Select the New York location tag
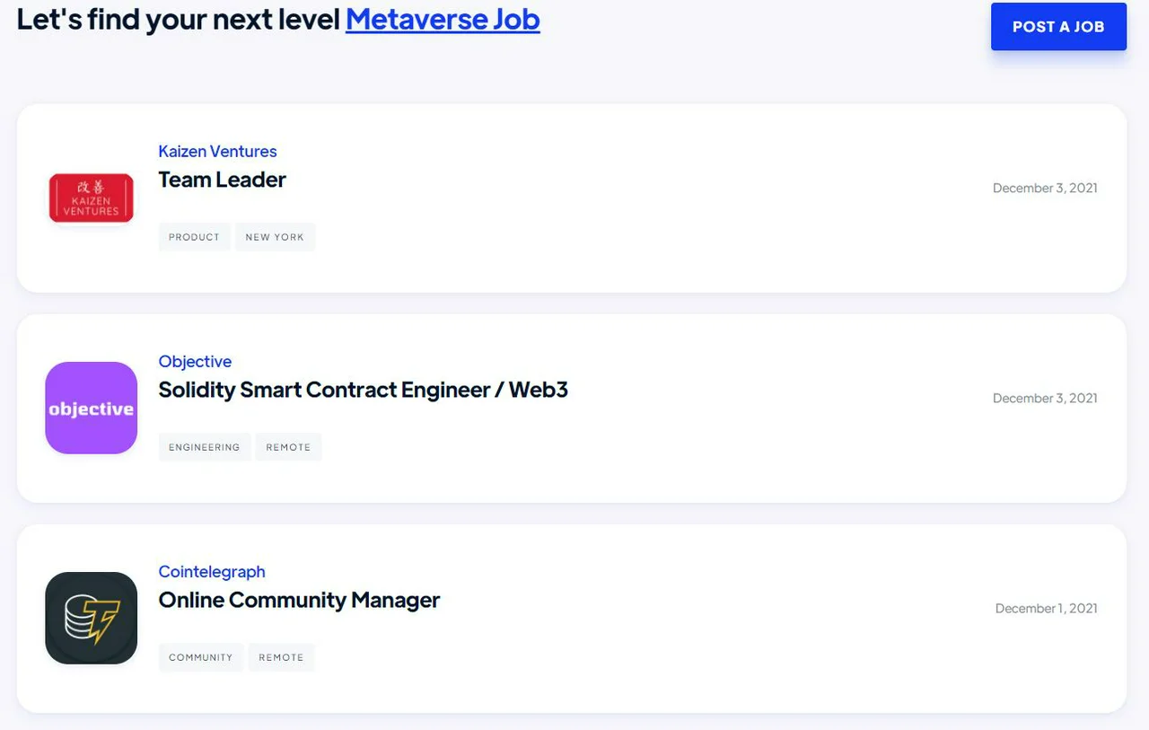Image resolution: width=1149 pixels, height=730 pixels. coord(275,237)
